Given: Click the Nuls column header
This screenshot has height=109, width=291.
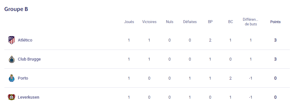Looking at the screenshot, I should (170, 22).
